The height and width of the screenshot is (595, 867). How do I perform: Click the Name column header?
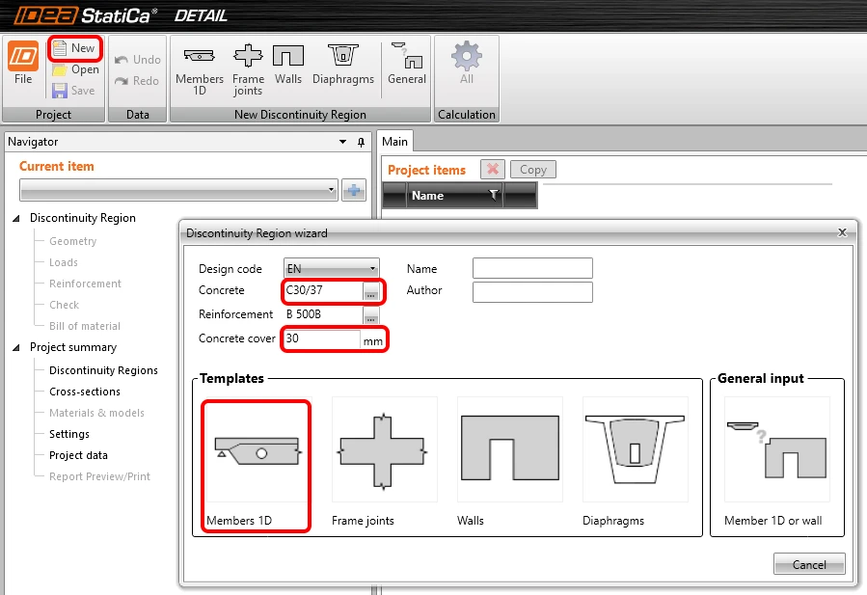tap(454, 195)
